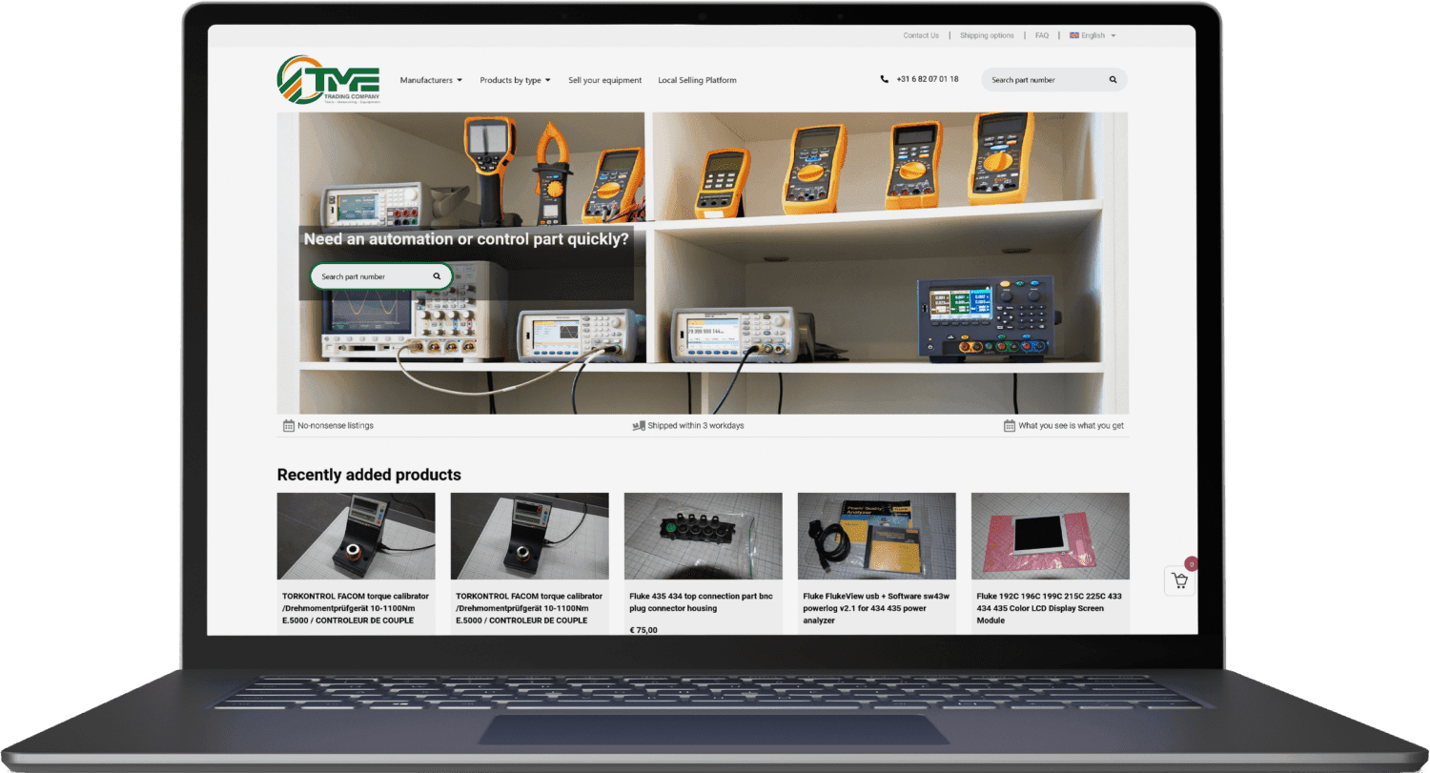
Task: Click the shopping cart icon
Action: tap(1179, 580)
